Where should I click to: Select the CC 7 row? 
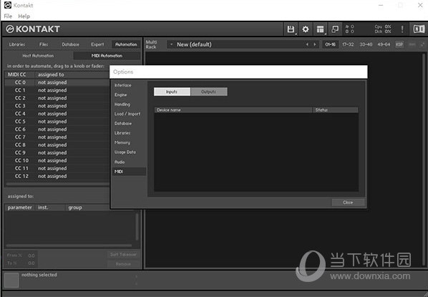coord(57,137)
